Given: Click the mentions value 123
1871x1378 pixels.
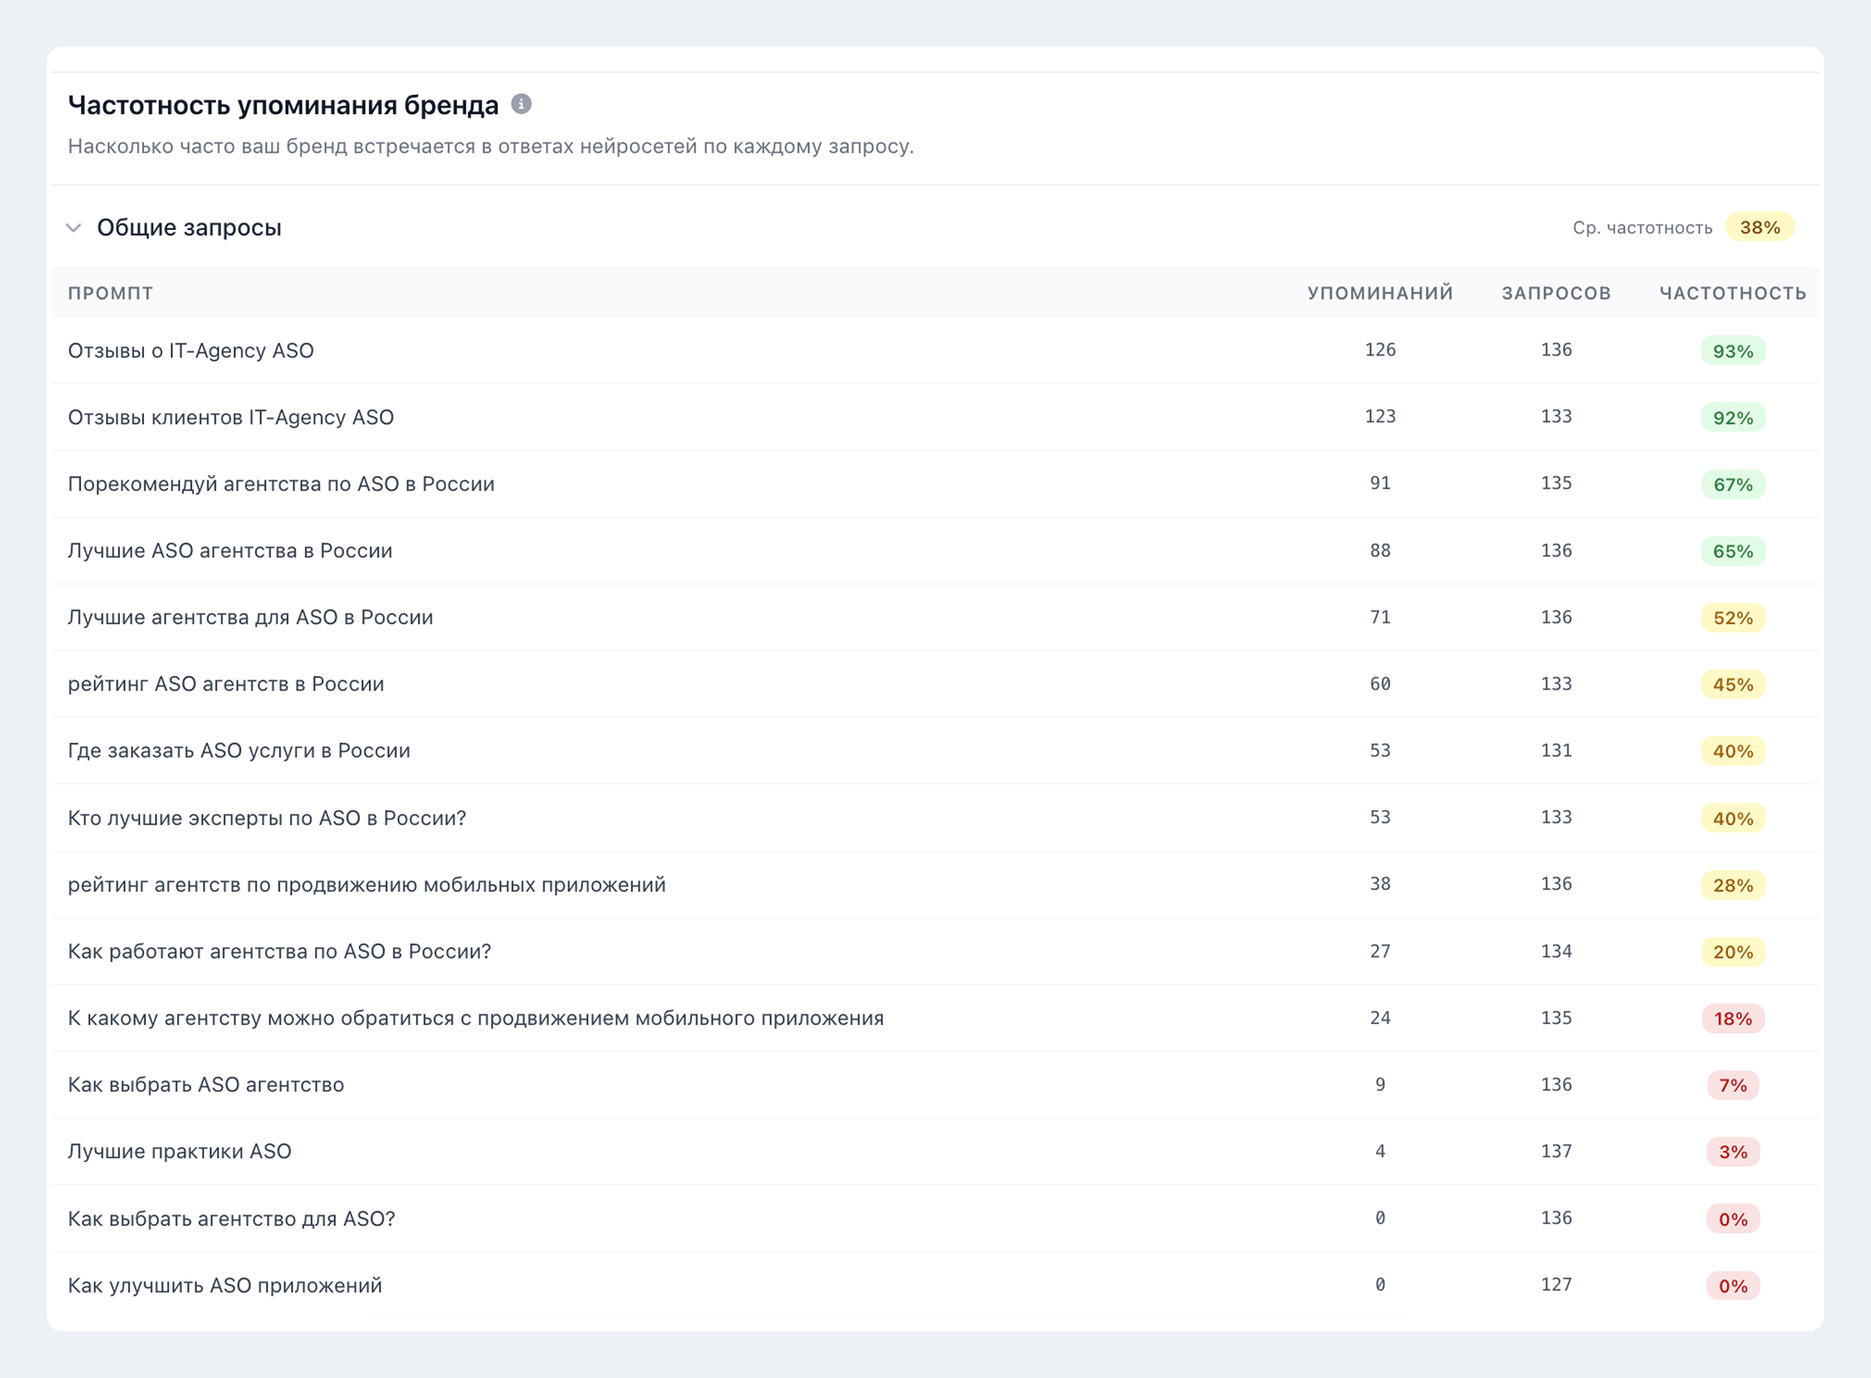Looking at the screenshot, I should pos(1380,416).
